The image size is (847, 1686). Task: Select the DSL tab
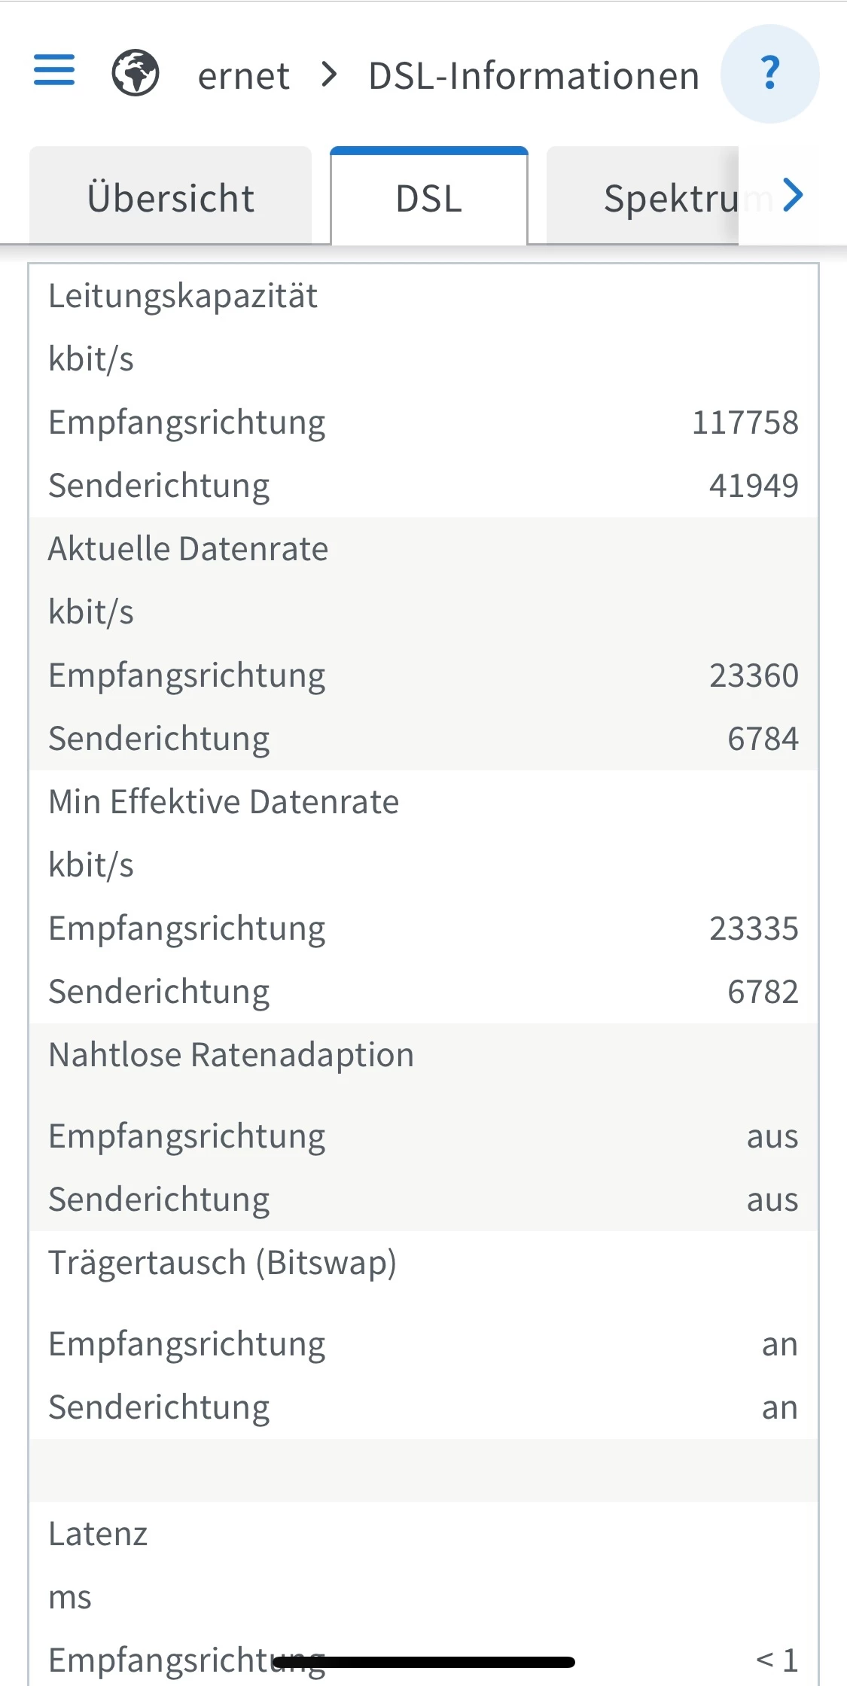pos(428,198)
